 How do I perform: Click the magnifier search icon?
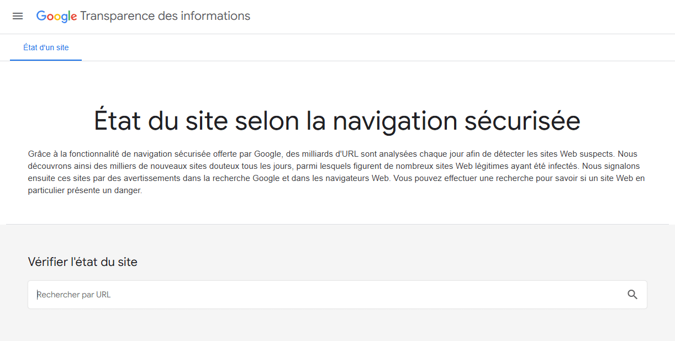click(632, 295)
